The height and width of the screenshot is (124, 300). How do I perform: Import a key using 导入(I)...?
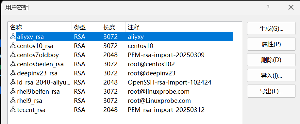point(271,75)
